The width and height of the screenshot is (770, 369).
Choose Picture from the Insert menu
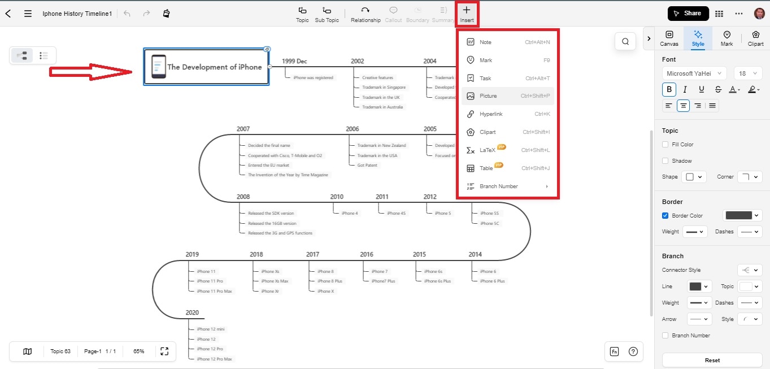[x=508, y=96]
